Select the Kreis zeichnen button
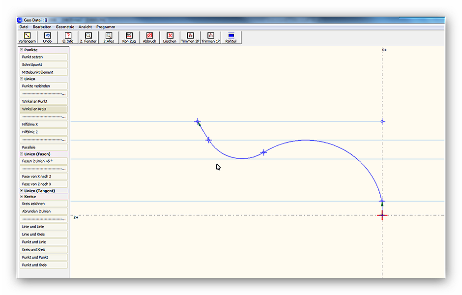Screen dimensions: 462x295 pyautogui.click(x=44, y=204)
